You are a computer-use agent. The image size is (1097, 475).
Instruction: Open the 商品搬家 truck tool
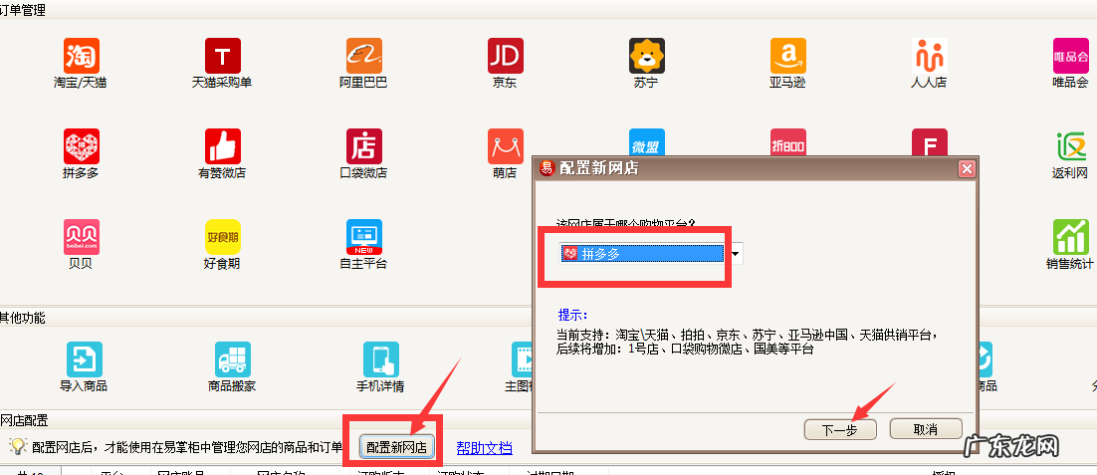[232, 359]
